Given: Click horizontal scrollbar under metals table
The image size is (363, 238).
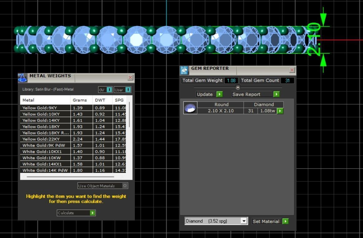Looking at the screenshot, I should [x=70, y=177].
